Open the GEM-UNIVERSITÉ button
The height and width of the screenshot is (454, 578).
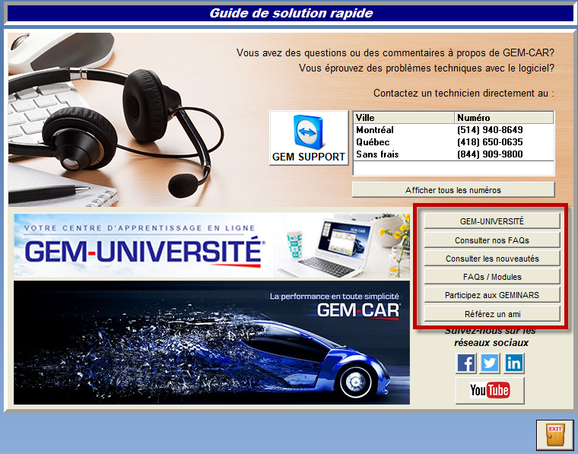[492, 221]
